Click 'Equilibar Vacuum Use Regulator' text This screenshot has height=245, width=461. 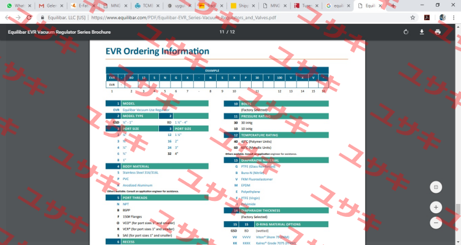146,110
